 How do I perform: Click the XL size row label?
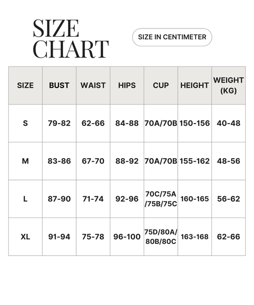[x=25, y=237]
